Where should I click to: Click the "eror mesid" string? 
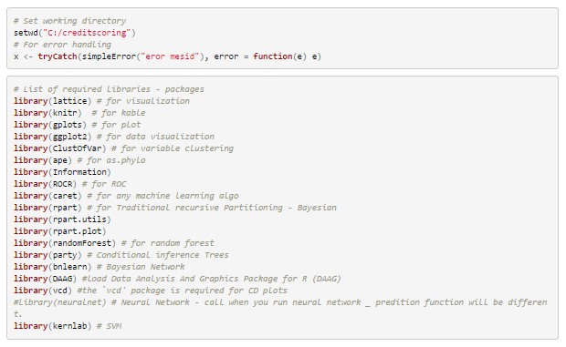coord(170,56)
